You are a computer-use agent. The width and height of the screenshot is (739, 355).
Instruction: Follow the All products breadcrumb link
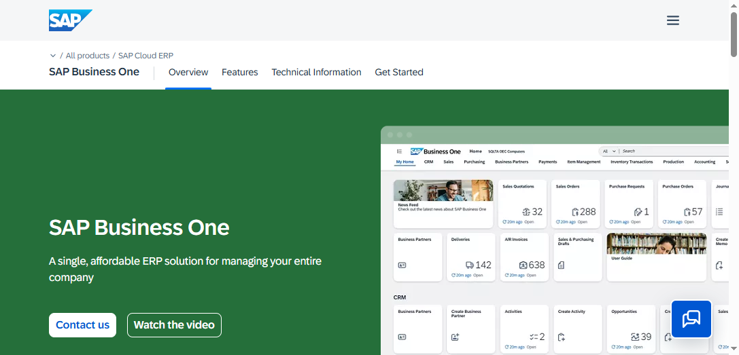(x=88, y=56)
